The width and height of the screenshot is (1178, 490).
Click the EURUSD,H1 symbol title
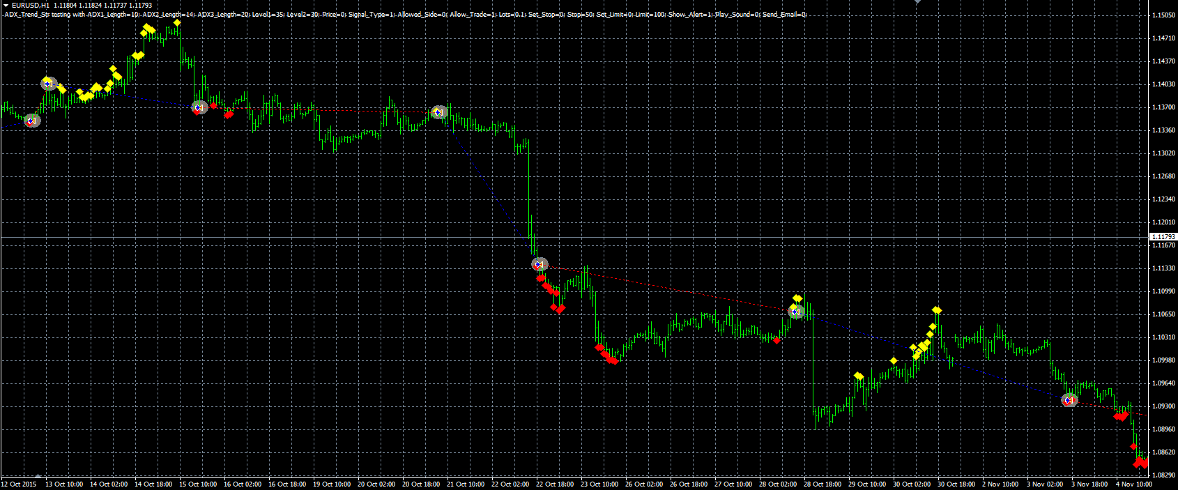tap(31, 5)
